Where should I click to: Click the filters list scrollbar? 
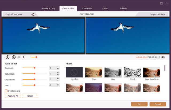tap(165, 68)
